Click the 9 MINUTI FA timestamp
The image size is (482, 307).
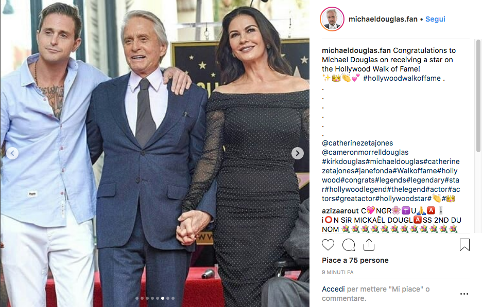click(x=337, y=273)
